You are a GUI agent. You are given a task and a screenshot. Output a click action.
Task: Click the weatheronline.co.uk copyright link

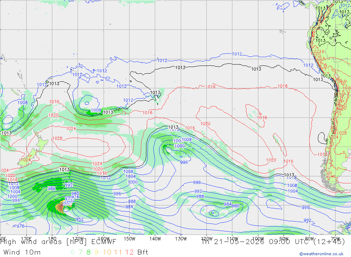(322, 254)
